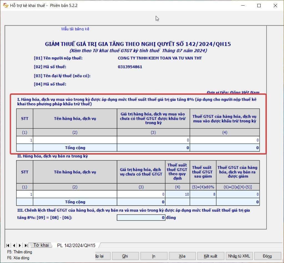The width and height of the screenshot is (284, 263).
Task: Go to previous sheet arrow
Action: [14, 245]
